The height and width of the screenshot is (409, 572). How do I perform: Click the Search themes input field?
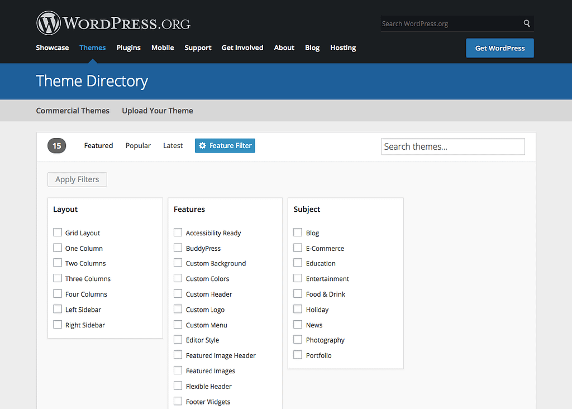(453, 146)
